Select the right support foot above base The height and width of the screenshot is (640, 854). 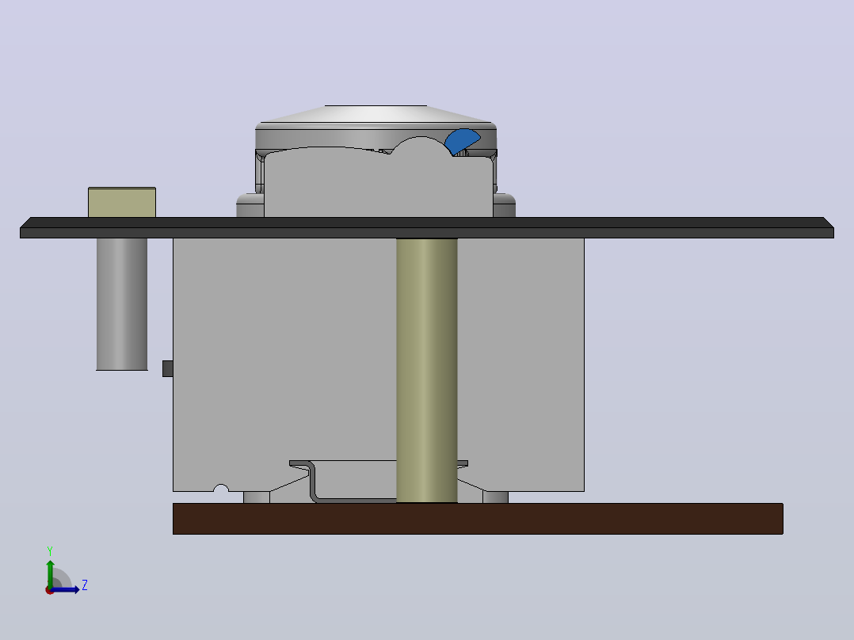tap(495, 497)
